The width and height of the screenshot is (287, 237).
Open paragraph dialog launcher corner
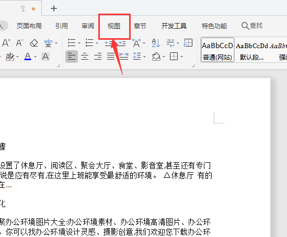pyautogui.click(x=193, y=65)
